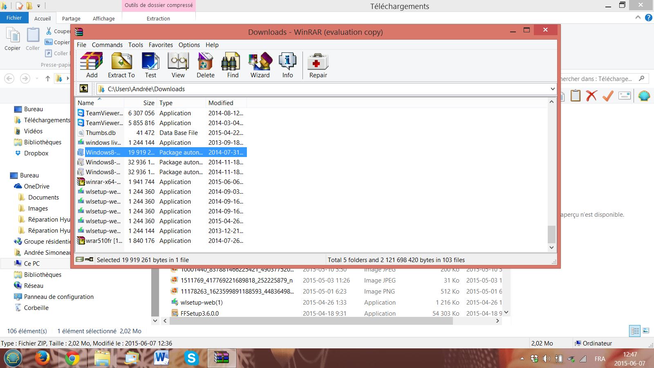Open File Explorer from the taskbar

click(x=102, y=359)
